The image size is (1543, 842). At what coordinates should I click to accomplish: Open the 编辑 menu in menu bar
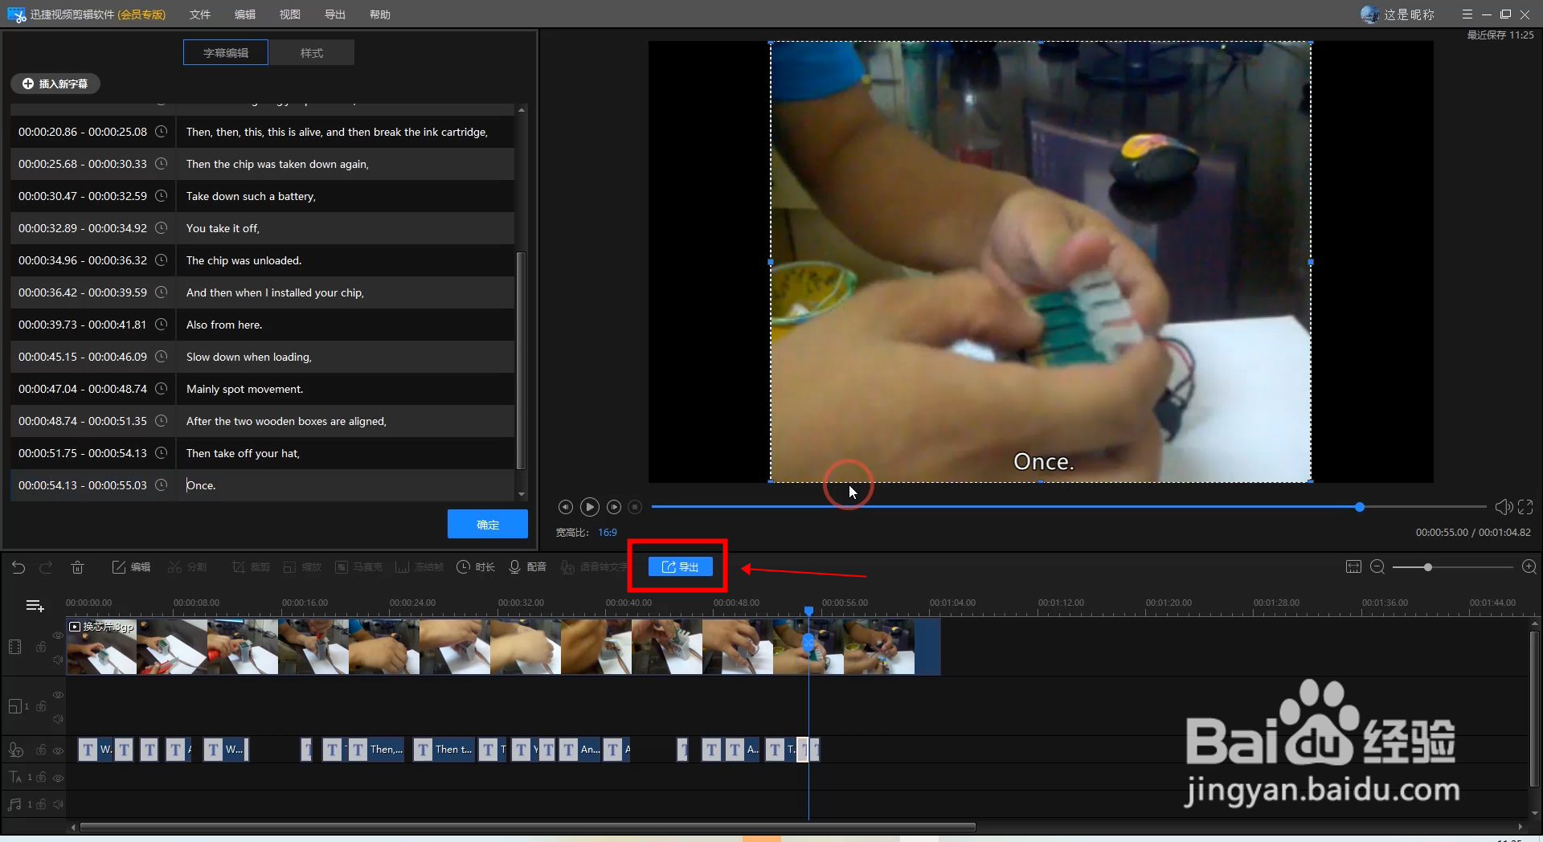point(245,14)
